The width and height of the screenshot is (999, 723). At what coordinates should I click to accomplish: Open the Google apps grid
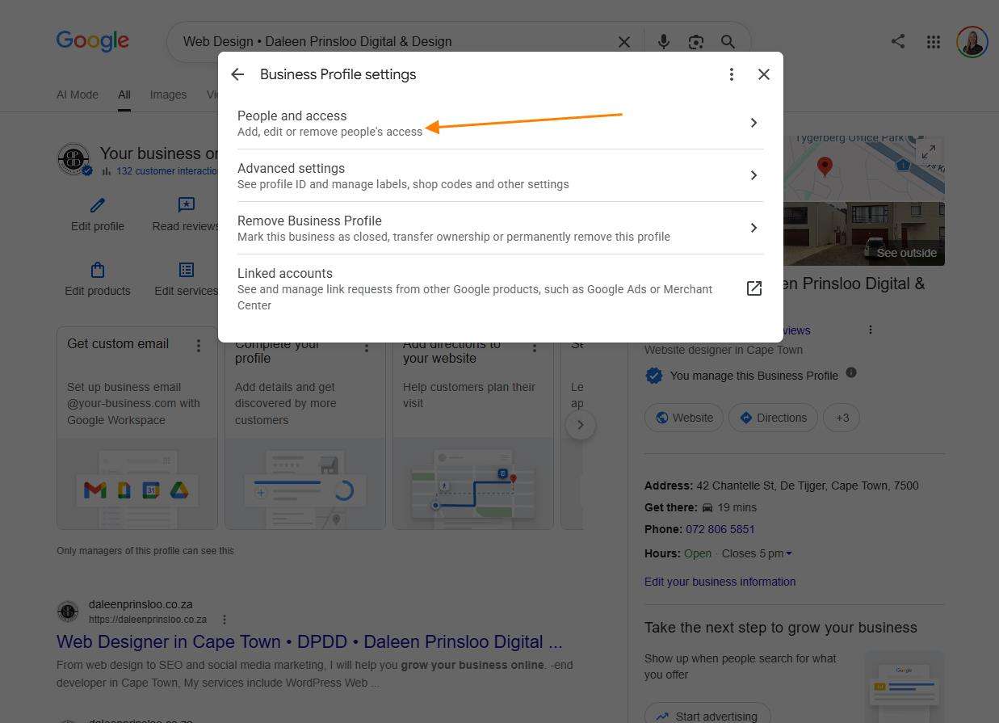click(934, 42)
